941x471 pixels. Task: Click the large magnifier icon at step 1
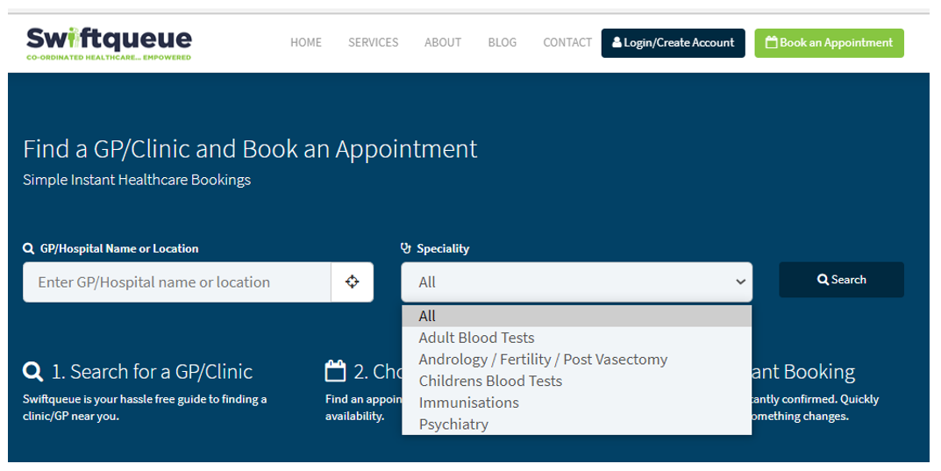[32, 371]
